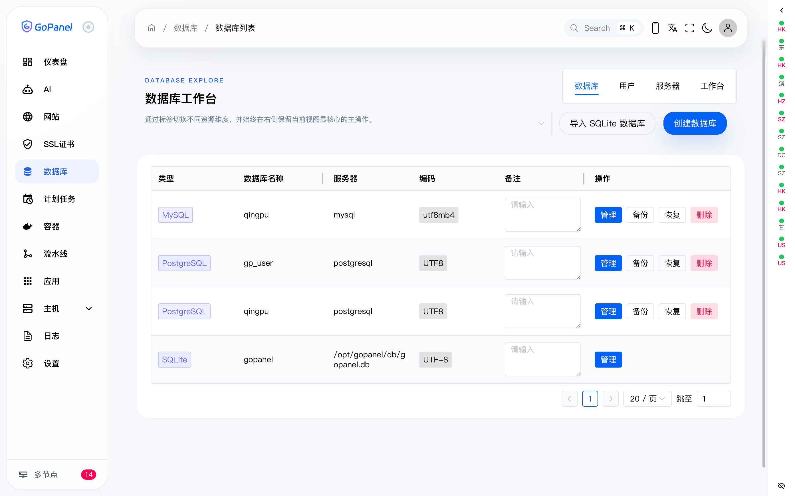
Task: Open the 容器 docker whale icon
Action: [x=28, y=226]
